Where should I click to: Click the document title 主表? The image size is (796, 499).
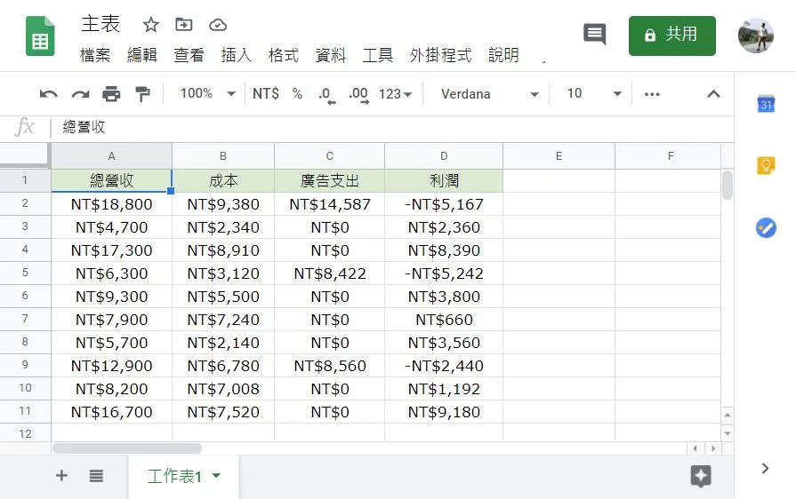point(101,24)
